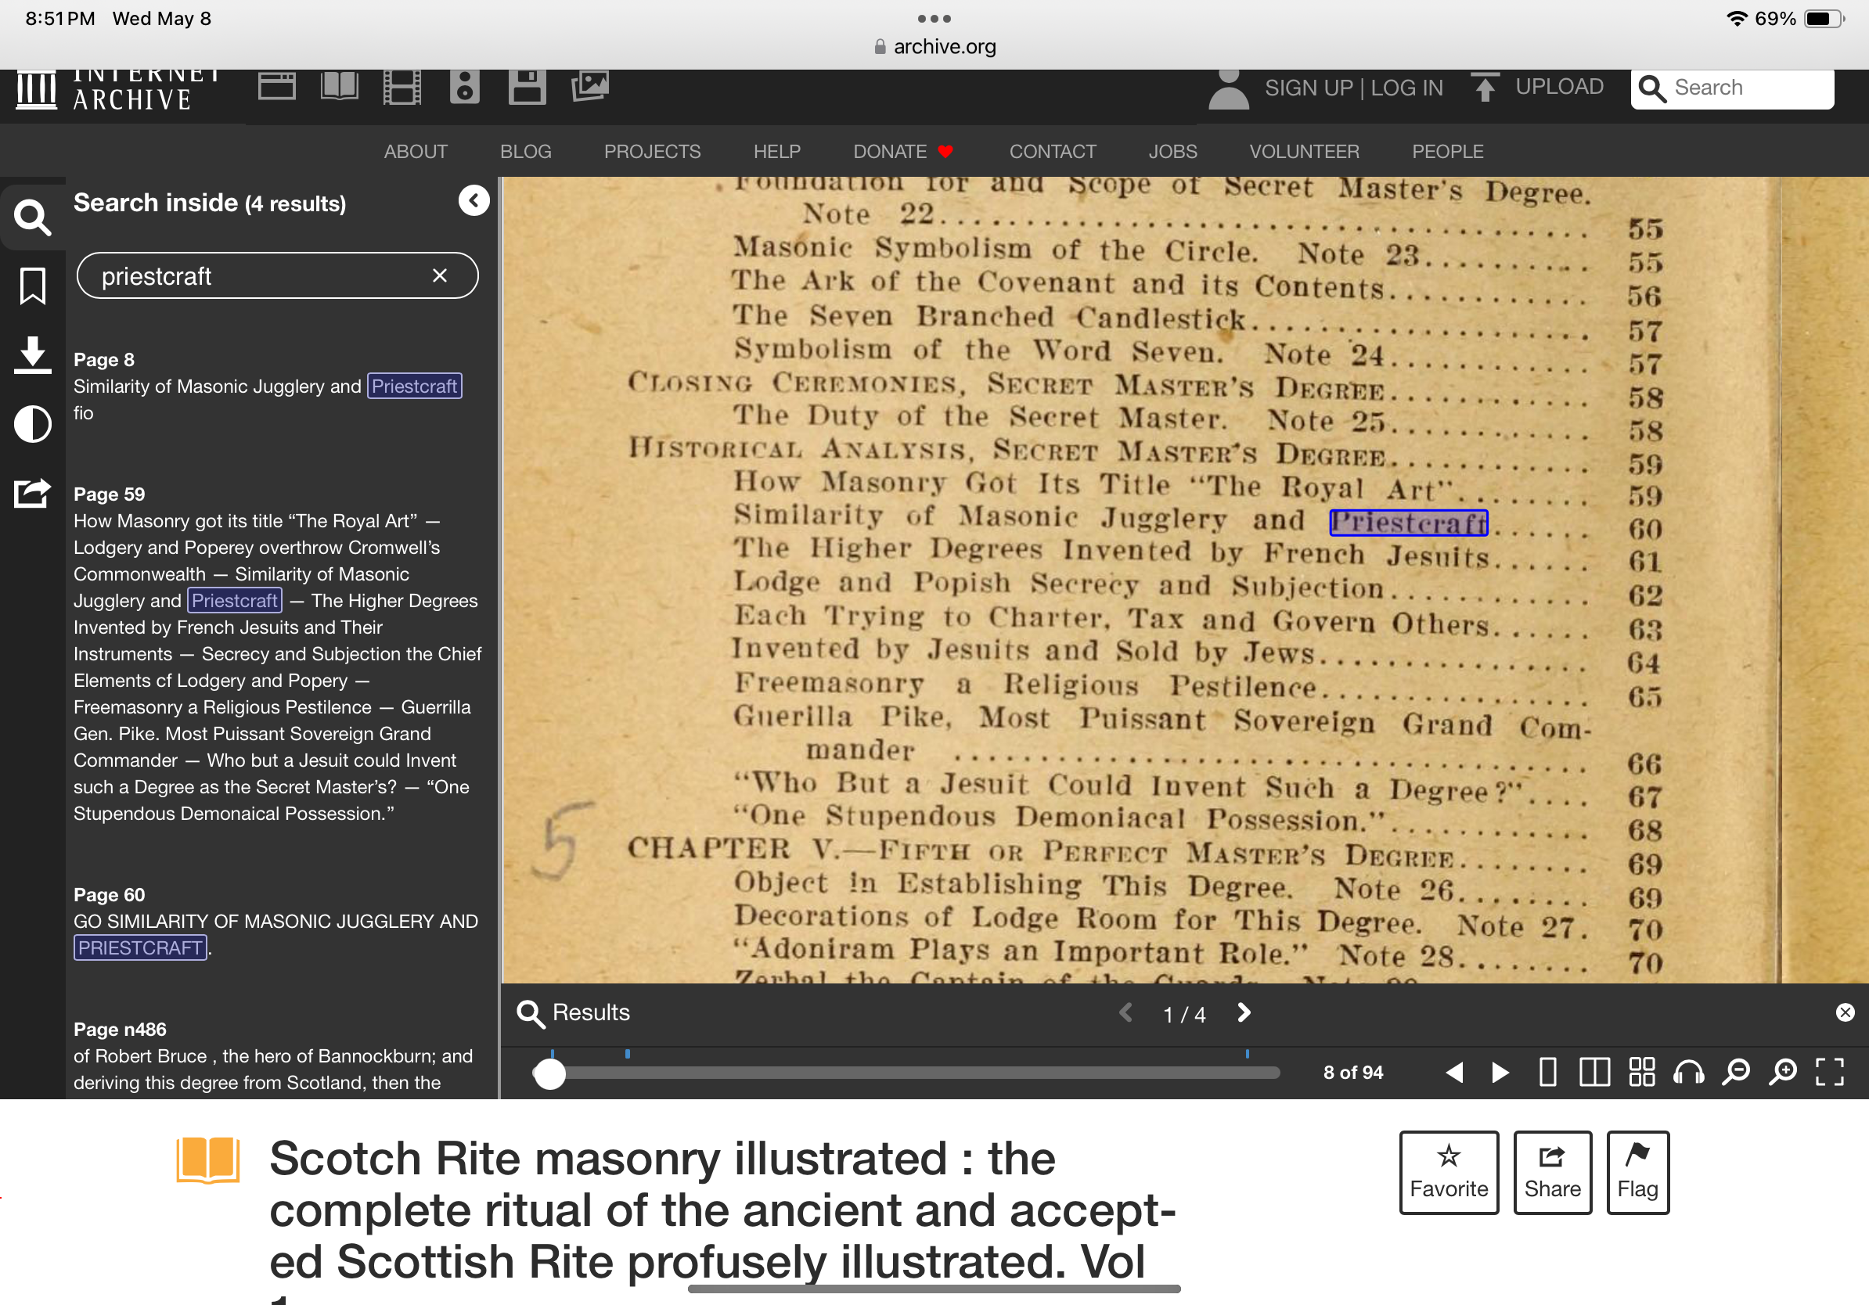Open the HELP menu item

click(x=777, y=151)
